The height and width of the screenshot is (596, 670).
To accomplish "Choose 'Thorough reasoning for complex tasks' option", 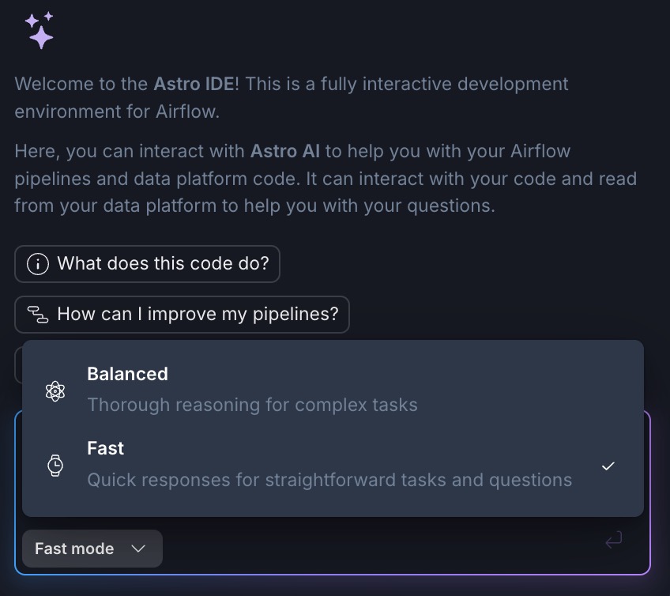I will click(252, 405).
